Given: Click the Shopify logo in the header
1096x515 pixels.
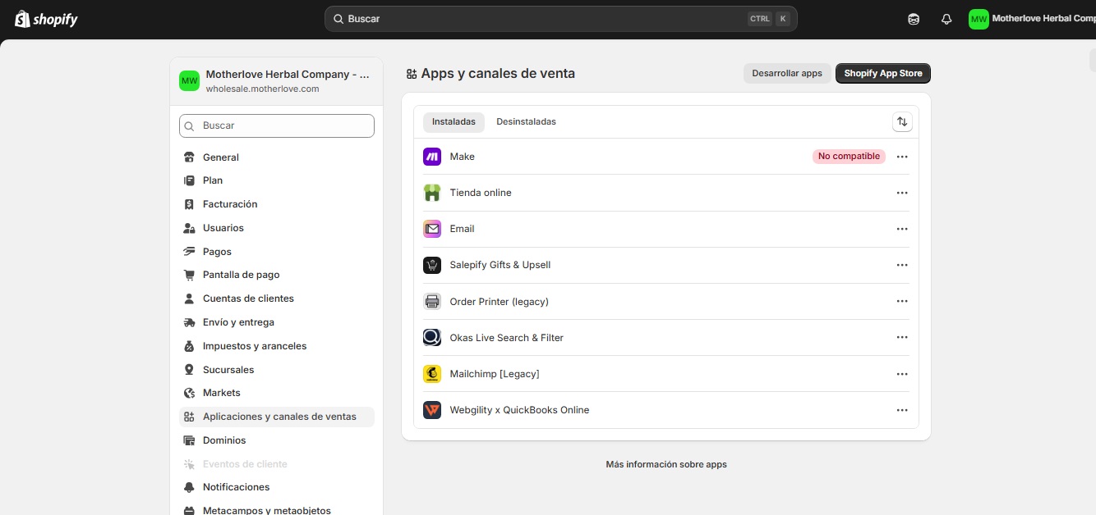Looking at the screenshot, I should coord(46,19).
